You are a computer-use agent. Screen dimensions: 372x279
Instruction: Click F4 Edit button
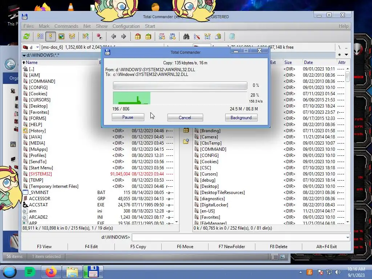[x=91, y=247]
